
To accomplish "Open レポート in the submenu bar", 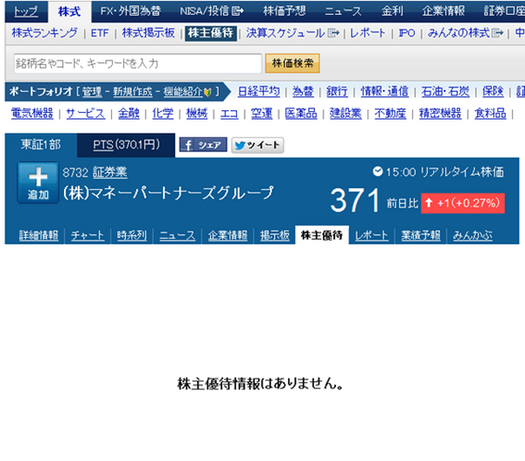I will [367, 33].
